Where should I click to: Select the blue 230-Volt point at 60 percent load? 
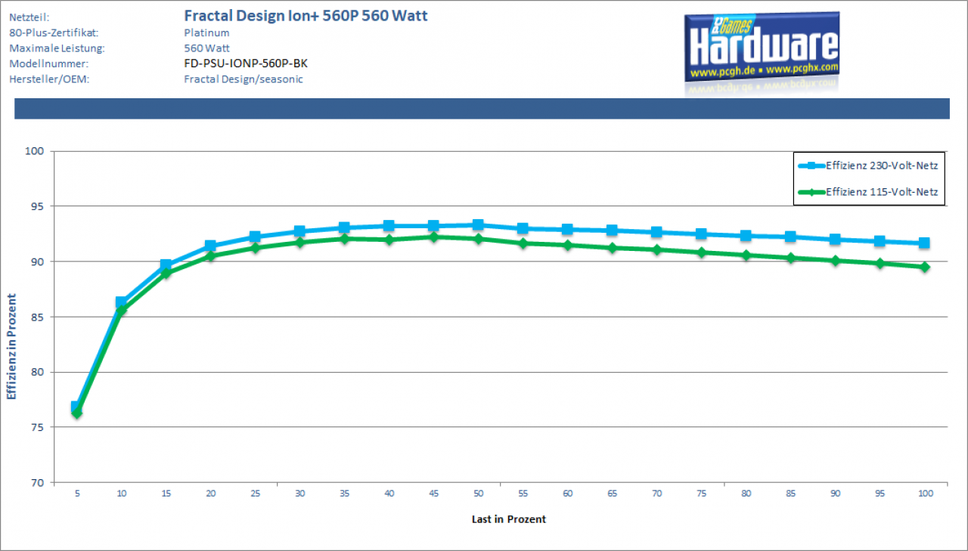click(567, 229)
